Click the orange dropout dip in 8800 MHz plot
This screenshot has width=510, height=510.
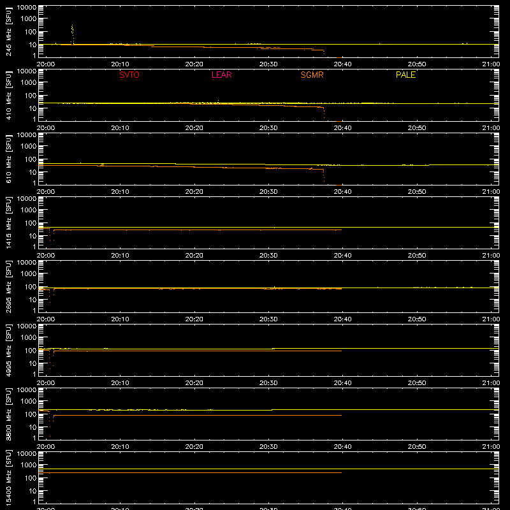pos(51,425)
